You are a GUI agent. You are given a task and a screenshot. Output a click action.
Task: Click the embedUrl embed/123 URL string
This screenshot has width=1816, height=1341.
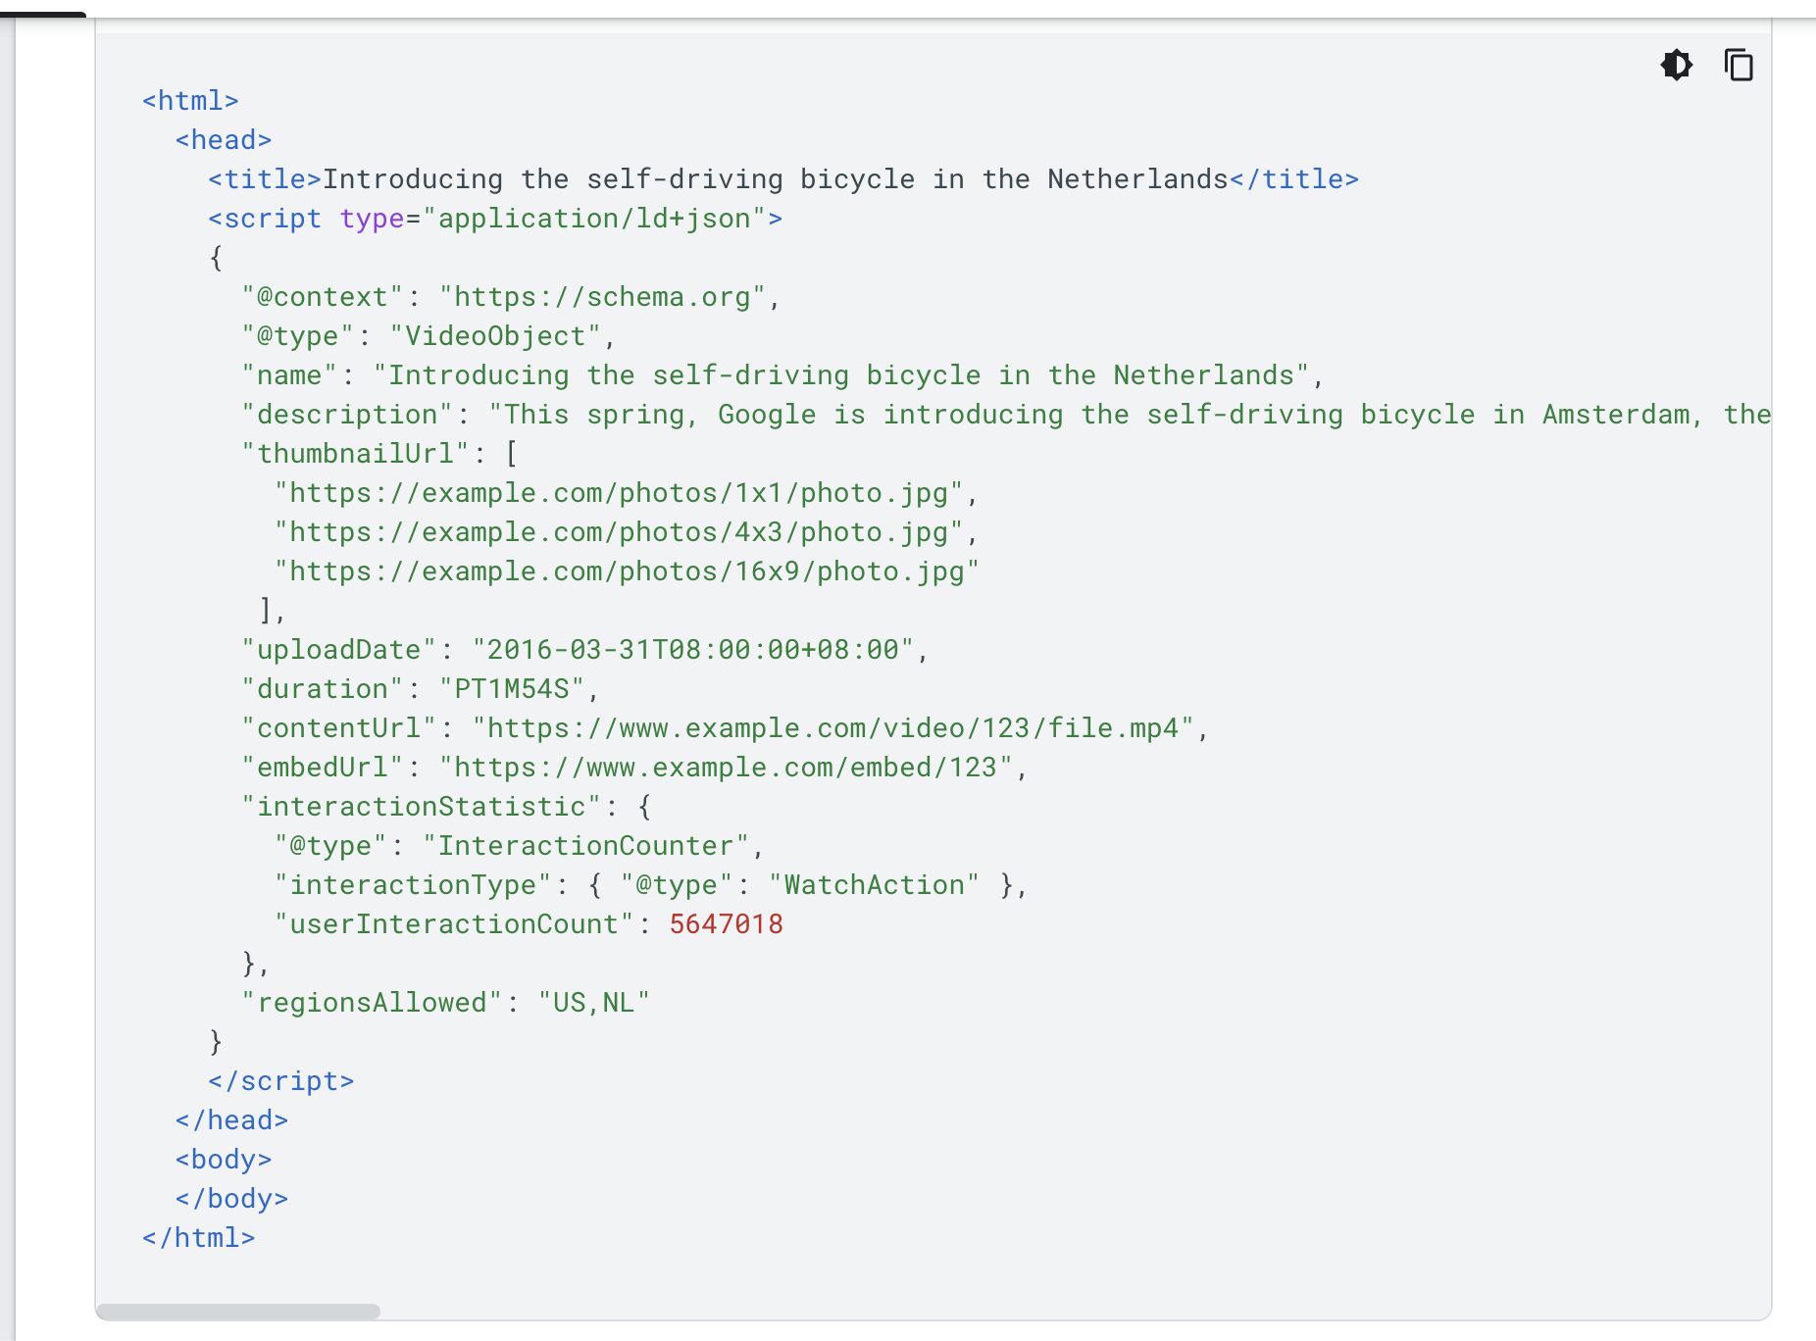click(726, 768)
